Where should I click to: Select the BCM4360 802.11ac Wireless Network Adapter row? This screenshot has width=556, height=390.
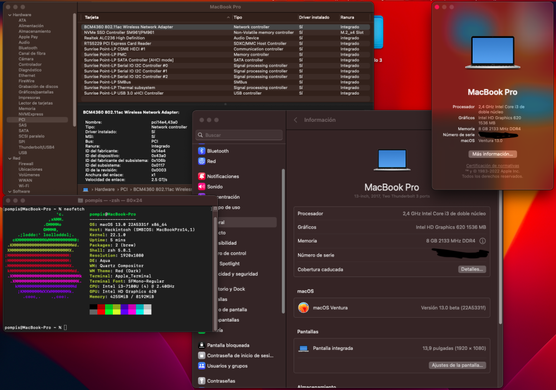tap(225, 27)
